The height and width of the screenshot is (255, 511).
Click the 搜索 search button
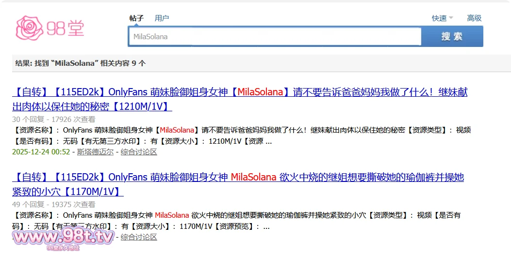coord(452,36)
